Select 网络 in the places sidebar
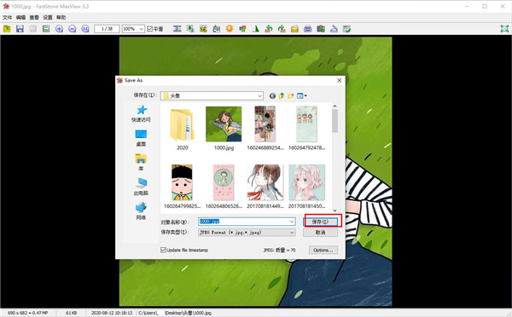512x317 pixels. [x=141, y=211]
